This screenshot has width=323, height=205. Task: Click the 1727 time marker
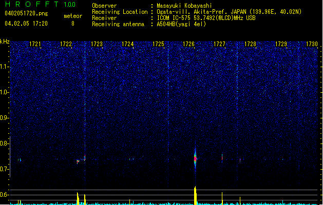pyautogui.click(x=219, y=44)
